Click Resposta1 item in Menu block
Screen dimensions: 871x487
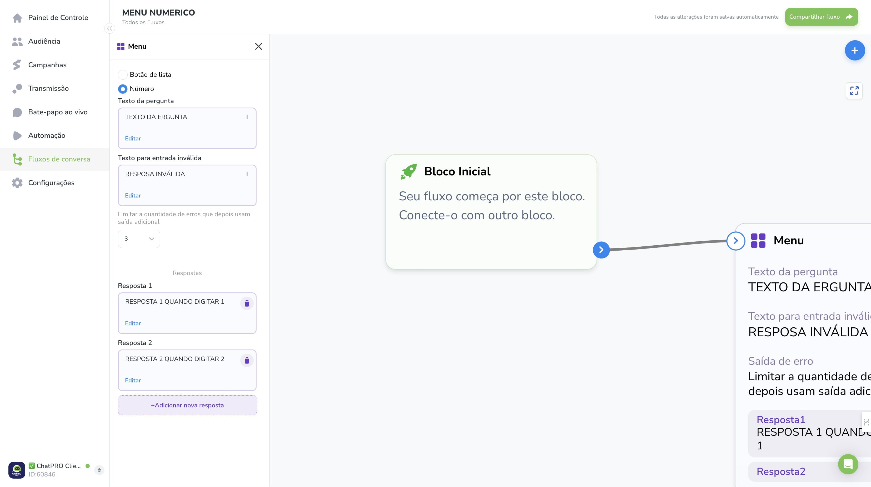809,433
